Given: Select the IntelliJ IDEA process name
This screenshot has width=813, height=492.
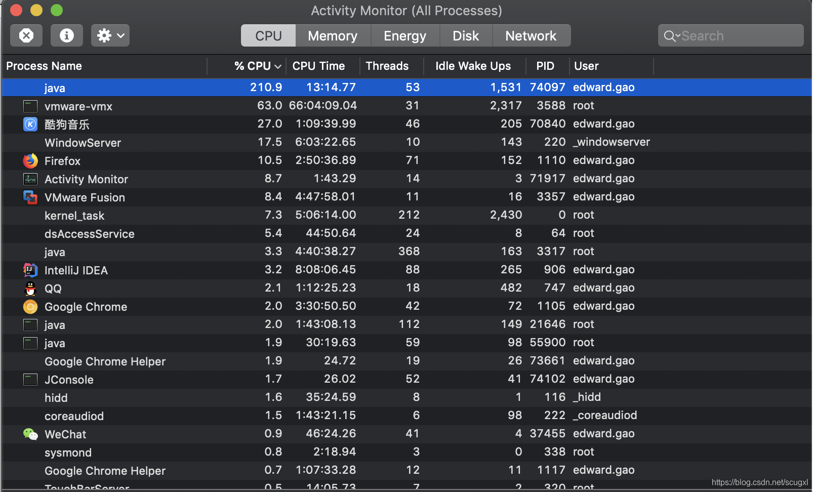Looking at the screenshot, I should [76, 270].
